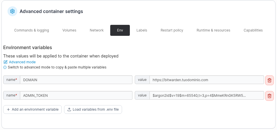Switch to the Volumes tab
This screenshot has height=130, width=277.
tap(69, 30)
